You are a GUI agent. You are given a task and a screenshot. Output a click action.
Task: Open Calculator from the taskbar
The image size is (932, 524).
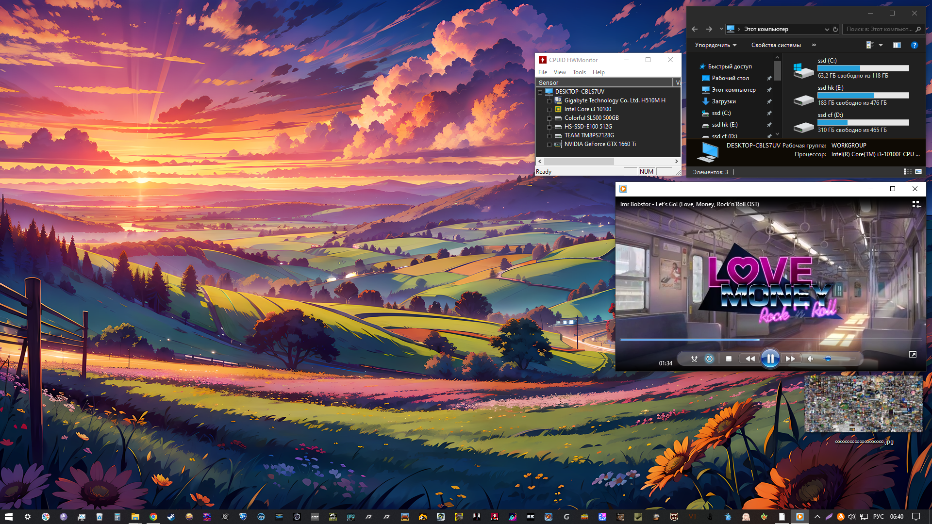click(x=117, y=517)
